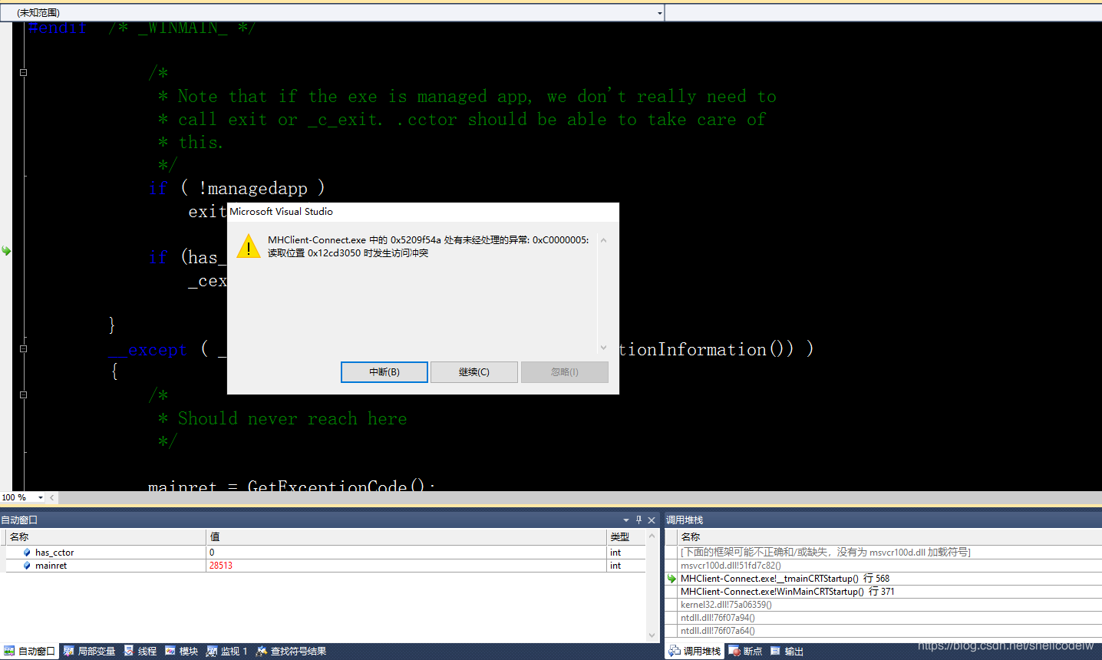Viewport: 1102px width, 660px height.
Task: Switch to the 调用堆栈 call stack tab
Action: pyautogui.click(x=695, y=651)
